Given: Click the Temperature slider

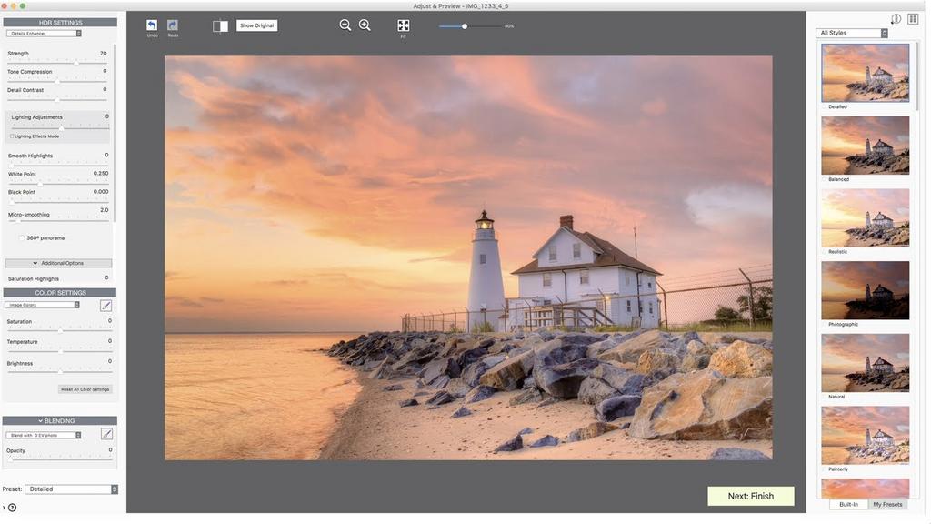Looking at the screenshot, I should click(x=59, y=351).
